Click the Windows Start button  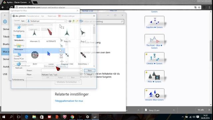point(4,117)
